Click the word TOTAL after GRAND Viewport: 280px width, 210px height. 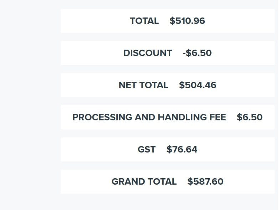[162, 181]
